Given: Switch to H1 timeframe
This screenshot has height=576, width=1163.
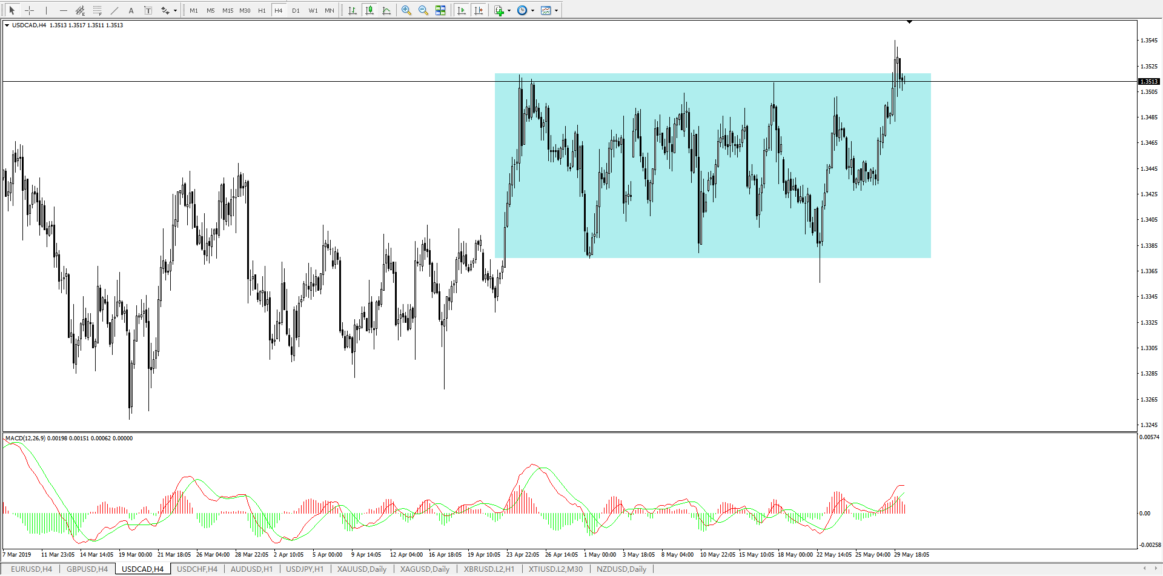Looking at the screenshot, I should [x=262, y=10].
